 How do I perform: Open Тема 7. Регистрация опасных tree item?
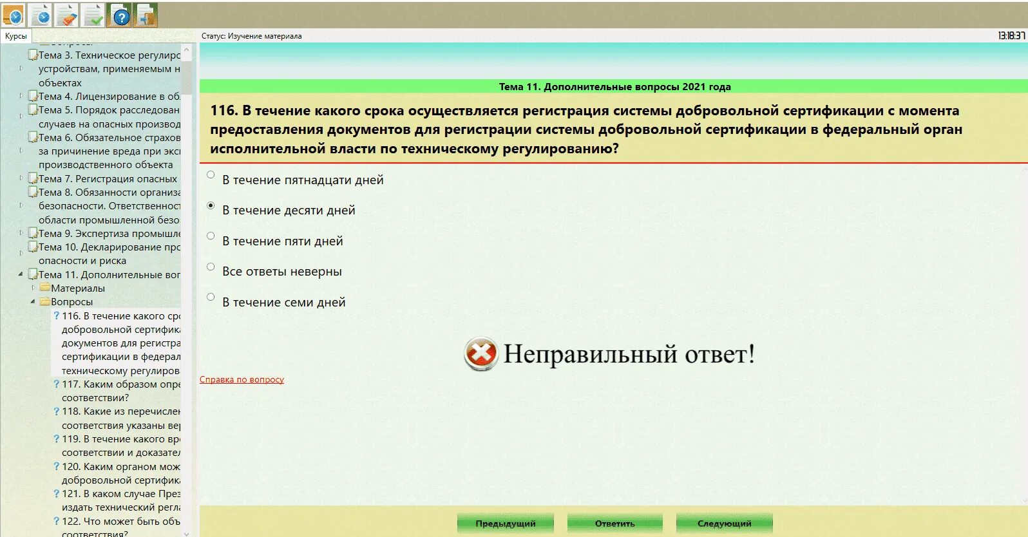pos(108,179)
